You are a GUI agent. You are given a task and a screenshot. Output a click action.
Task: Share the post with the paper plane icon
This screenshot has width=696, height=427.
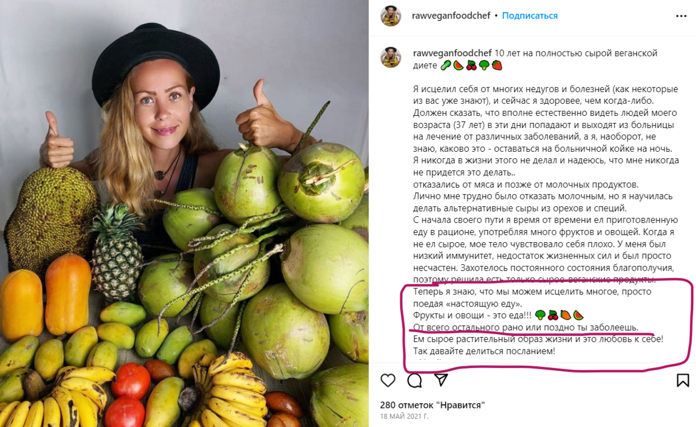click(x=441, y=379)
